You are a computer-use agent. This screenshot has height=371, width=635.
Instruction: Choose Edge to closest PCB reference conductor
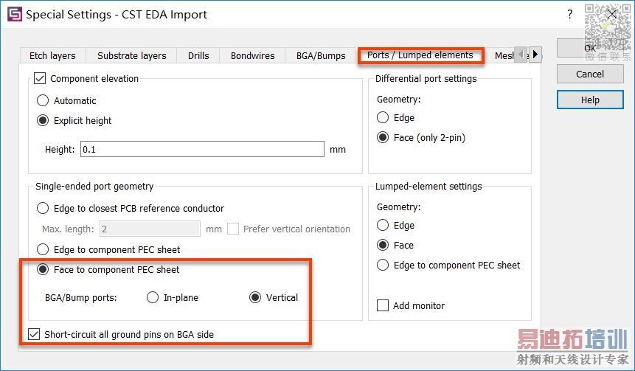pyautogui.click(x=43, y=209)
